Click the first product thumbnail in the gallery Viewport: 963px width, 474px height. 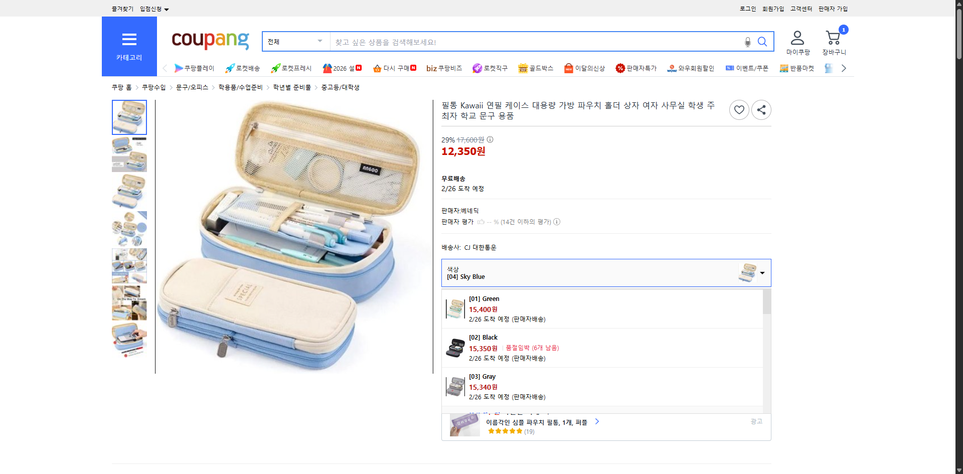(x=129, y=117)
